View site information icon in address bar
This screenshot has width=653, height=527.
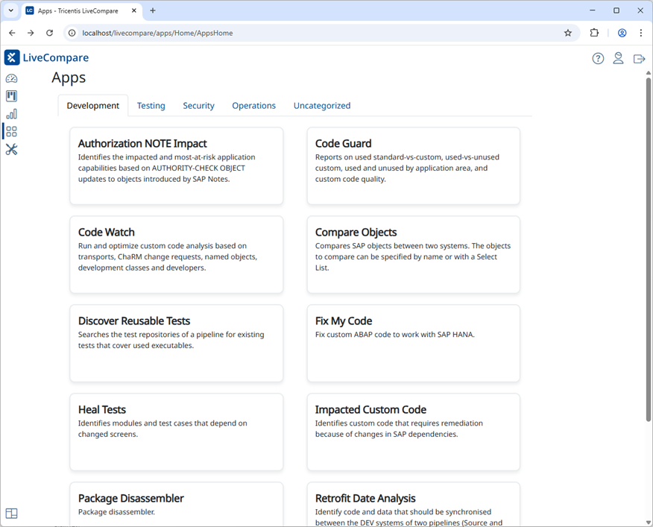[x=72, y=33]
